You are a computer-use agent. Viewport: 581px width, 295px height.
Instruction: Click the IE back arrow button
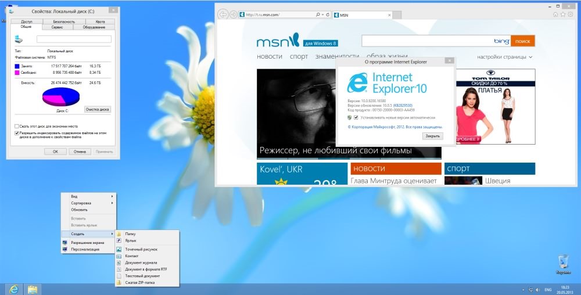pyautogui.click(x=223, y=15)
